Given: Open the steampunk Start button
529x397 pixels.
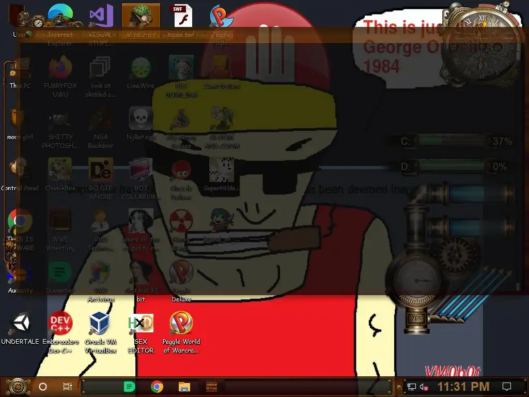Looking at the screenshot, I should (x=18, y=387).
